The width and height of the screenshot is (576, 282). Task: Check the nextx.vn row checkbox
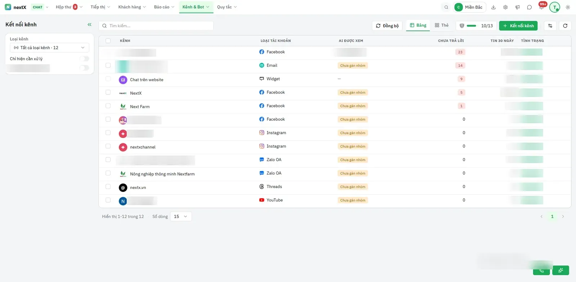click(x=108, y=186)
